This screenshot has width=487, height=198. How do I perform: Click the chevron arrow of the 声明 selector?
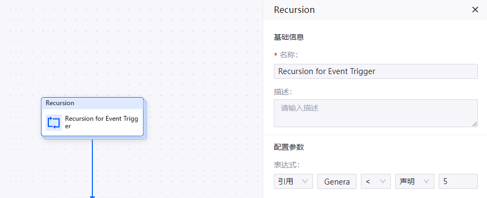point(426,181)
